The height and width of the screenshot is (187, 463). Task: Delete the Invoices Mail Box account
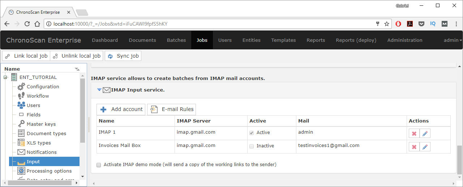[x=414, y=147]
